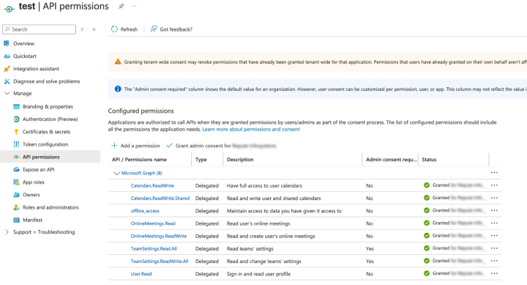Click the App roles icon

pyautogui.click(x=16, y=182)
